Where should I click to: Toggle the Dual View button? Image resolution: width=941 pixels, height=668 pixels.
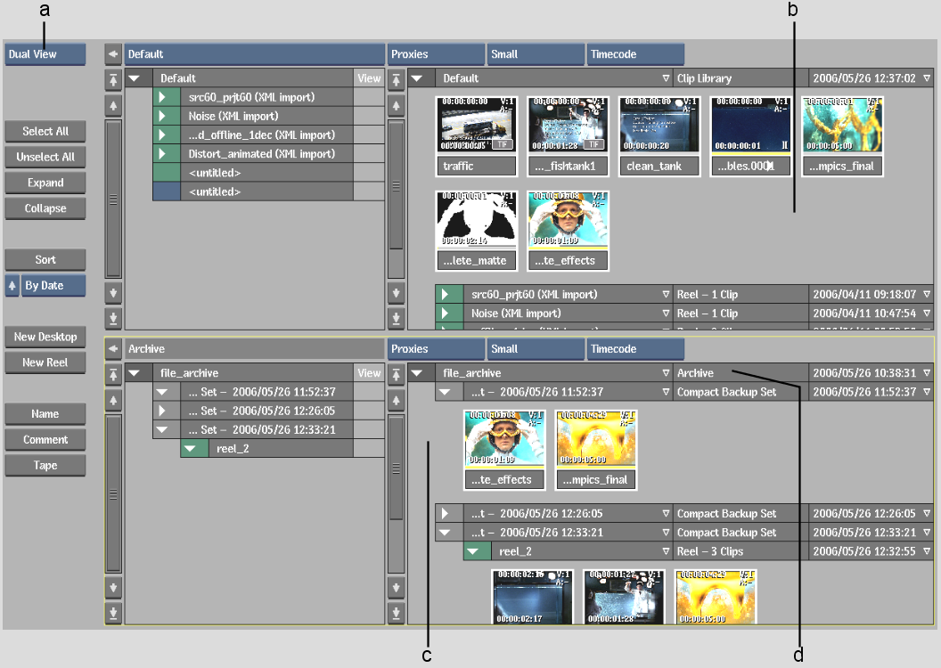[x=45, y=54]
